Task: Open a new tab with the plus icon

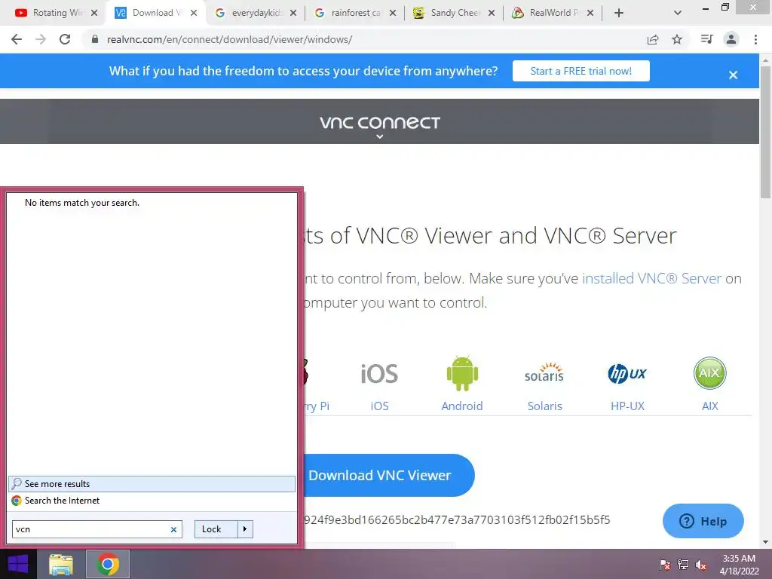Action: click(619, 14)
